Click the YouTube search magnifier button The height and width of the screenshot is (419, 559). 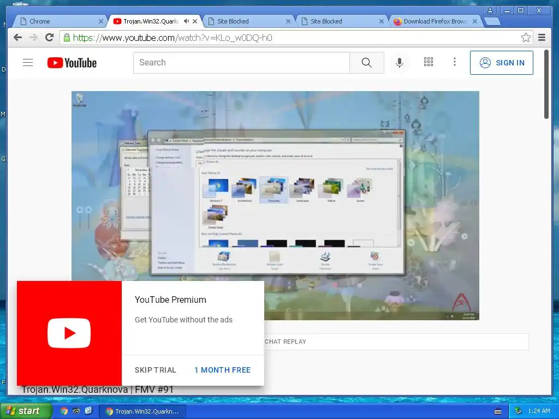point(366,63)
